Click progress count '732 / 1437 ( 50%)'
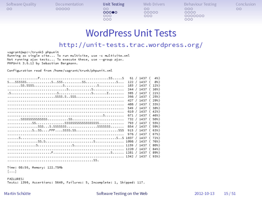The height and width of the screenshot is (197, 262). pyautogui.click(x=144, y=119)
